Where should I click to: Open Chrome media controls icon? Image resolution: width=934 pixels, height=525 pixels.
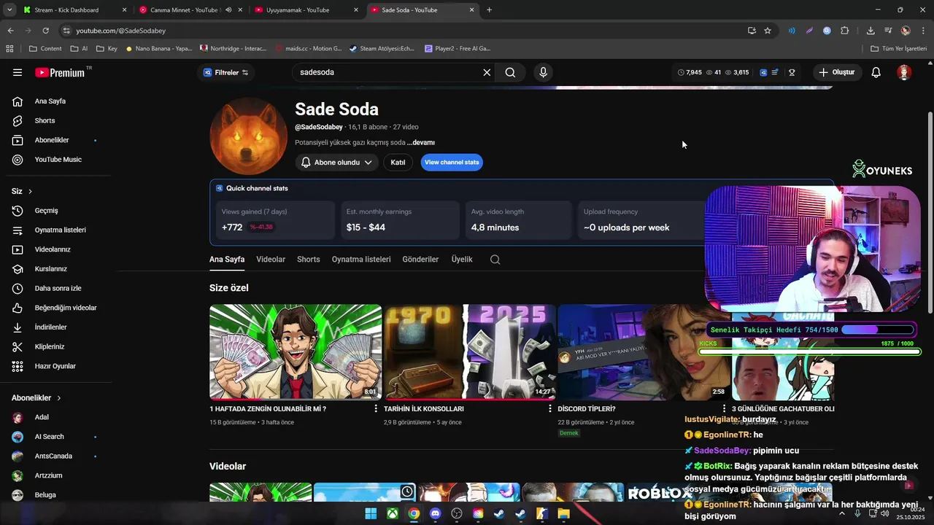pyautogui.click(x=888, y=31)
